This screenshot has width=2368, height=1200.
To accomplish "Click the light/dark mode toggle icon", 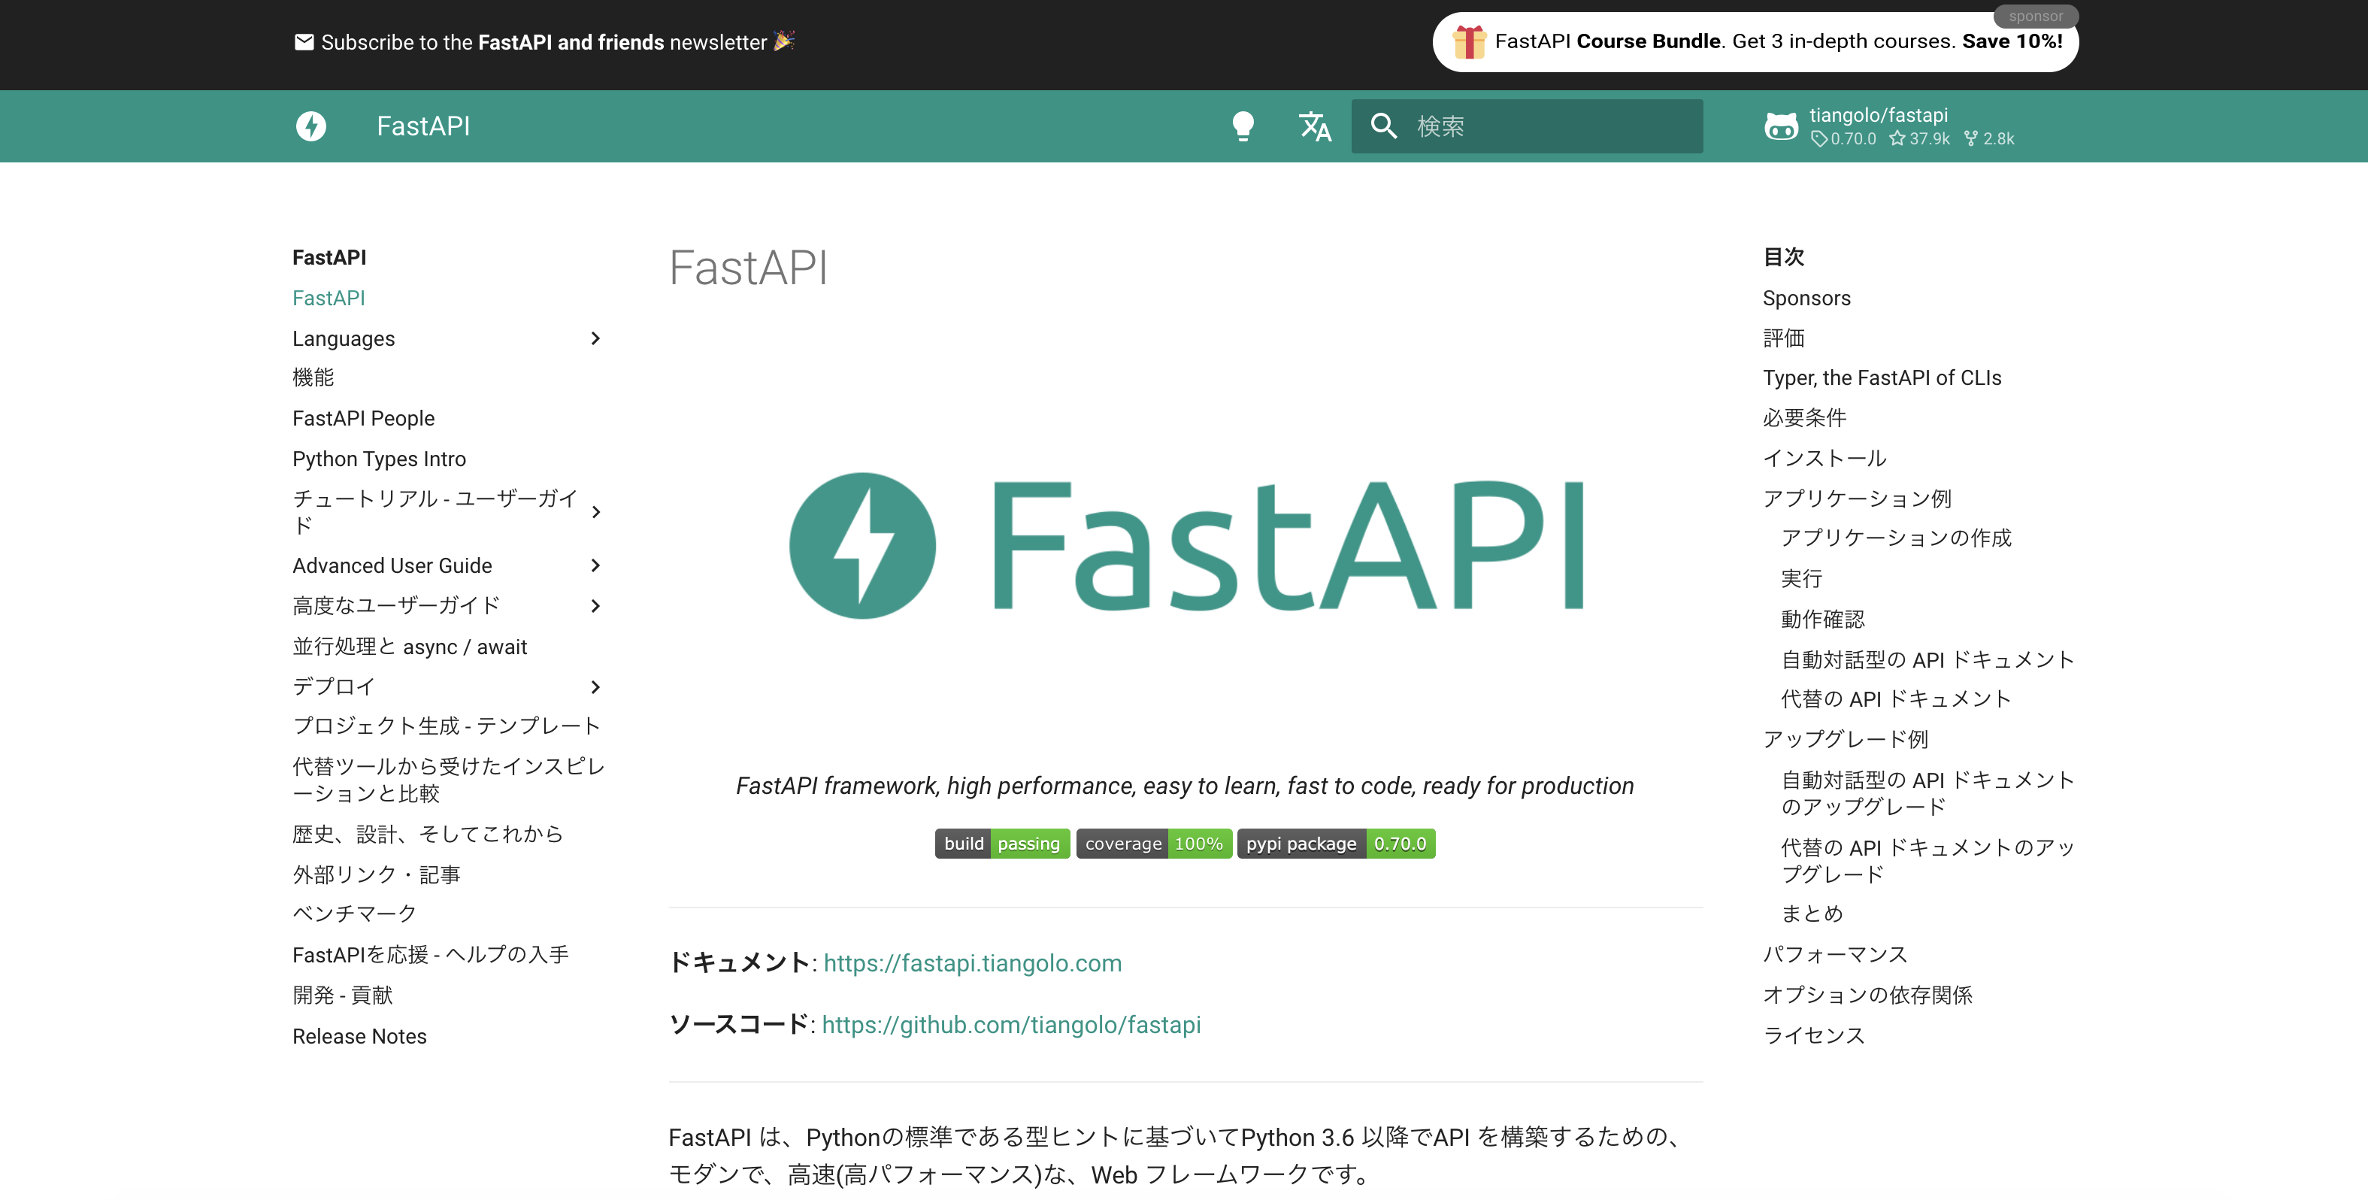I will [x=1242, y=126].
